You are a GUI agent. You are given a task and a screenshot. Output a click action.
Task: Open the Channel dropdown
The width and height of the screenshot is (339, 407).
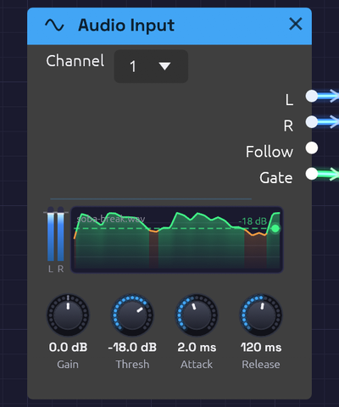pyautogui.click(x=151, y=66)
